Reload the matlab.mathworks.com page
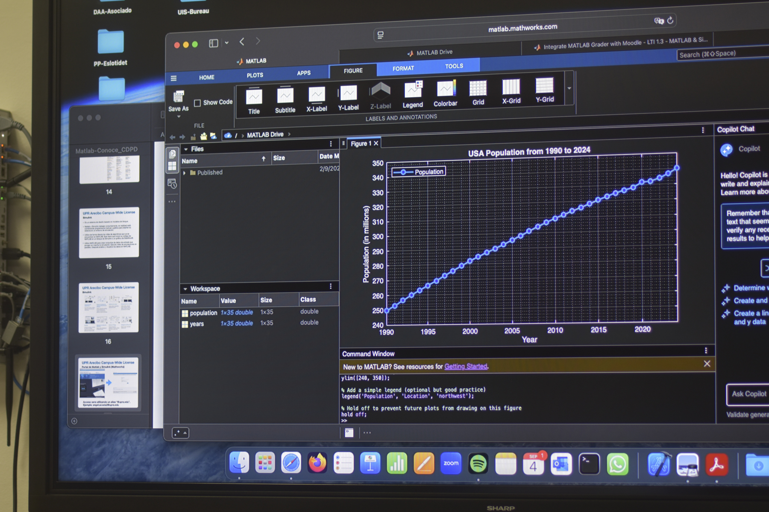 [670, 20]
